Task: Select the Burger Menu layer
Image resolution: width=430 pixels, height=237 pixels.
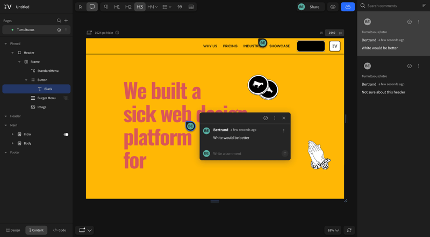Action: [46, 98]
